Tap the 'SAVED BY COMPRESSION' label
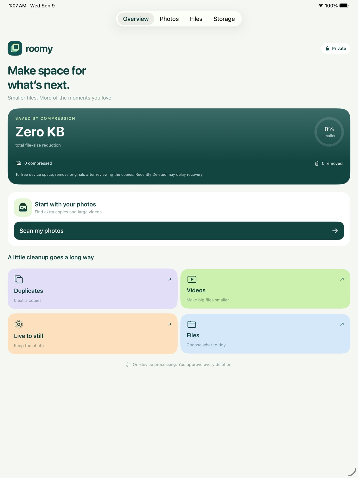 45,118
